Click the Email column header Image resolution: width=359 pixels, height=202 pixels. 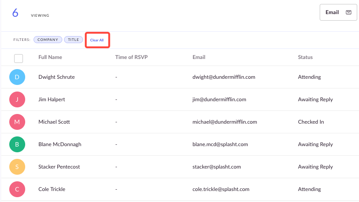(x=199, y=57)
